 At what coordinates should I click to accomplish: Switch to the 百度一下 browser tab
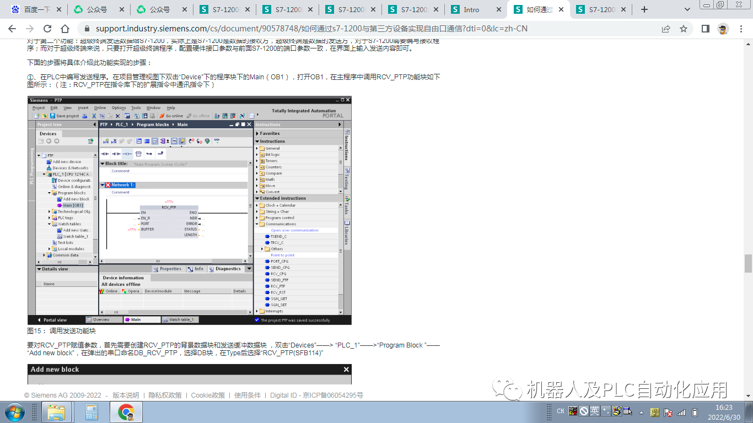pyautogui.click(x=36, y=9)
